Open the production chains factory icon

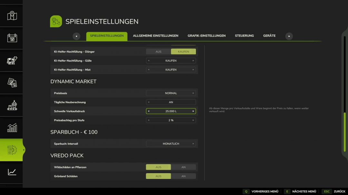pyautogui.click(x=12, y=105)
